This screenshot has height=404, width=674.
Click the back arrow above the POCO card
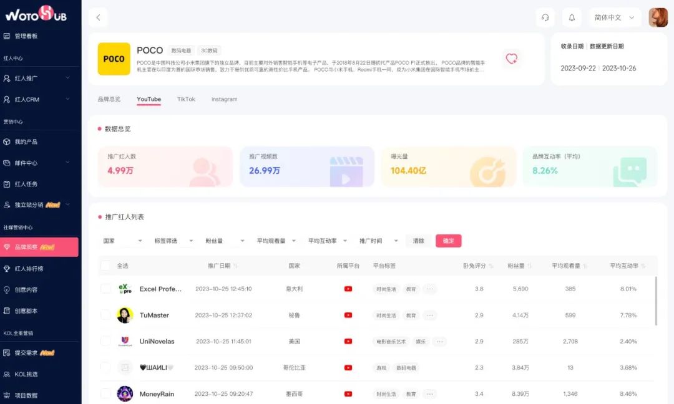(x=97, y=17)
